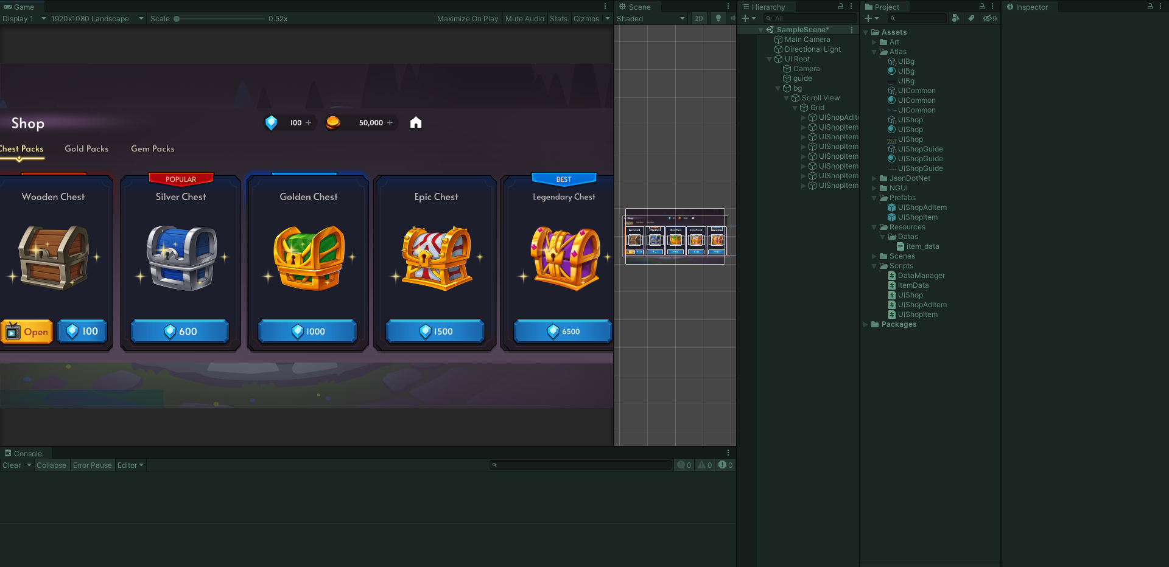Image resolution: width=1169 pixels, height=567 pixels.
Task: Open the Console Editor dropdown
Action: pyautogui.click(x=130, y=465)
